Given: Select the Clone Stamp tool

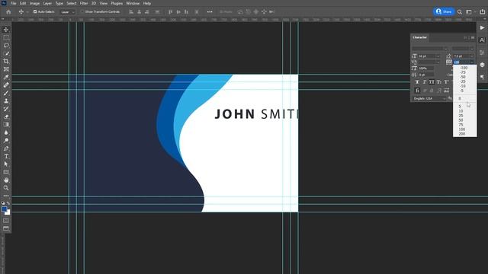Looking at the screenshot, I should 6,101.
